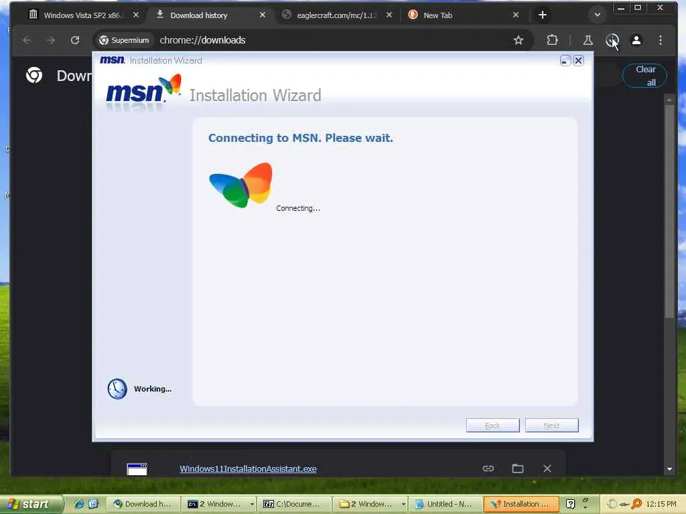Click the Back button in wizard
Viewport: 686px width, 514px height.
tap(492, 425)
